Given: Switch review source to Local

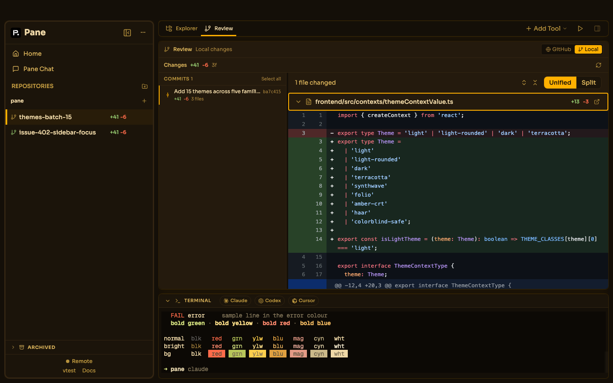Looking at the screenshot, I should pos(588,49).
